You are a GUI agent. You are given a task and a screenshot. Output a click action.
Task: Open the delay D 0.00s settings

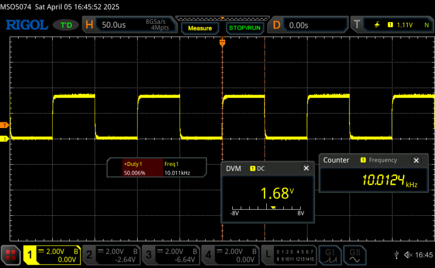[x=306, y=25]
